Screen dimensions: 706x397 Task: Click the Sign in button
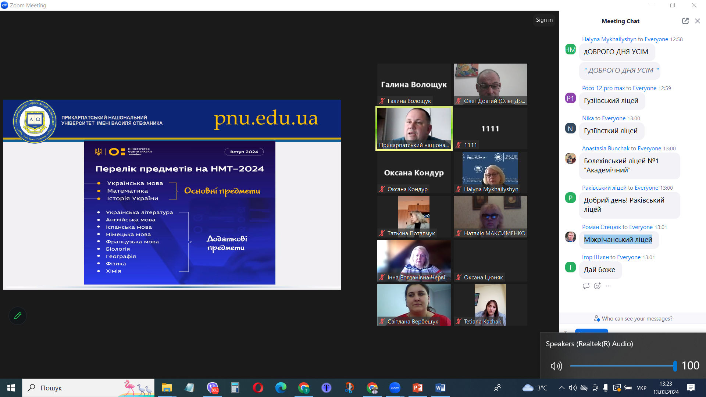[544, 20]
